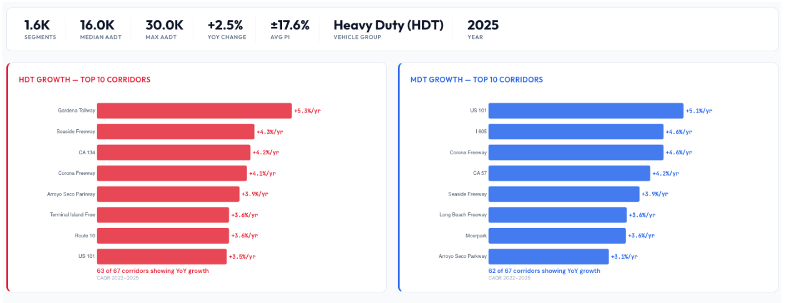Image resolution: width=787 pixels, height=303 pixels.
Task: Select the CA 57 blue bar
Action: tap(569, 173)
